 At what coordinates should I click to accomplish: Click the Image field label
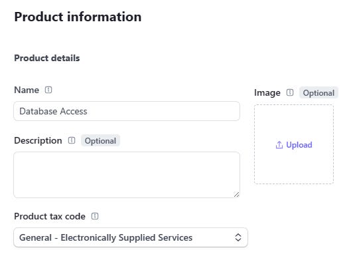tap(267, 93)
